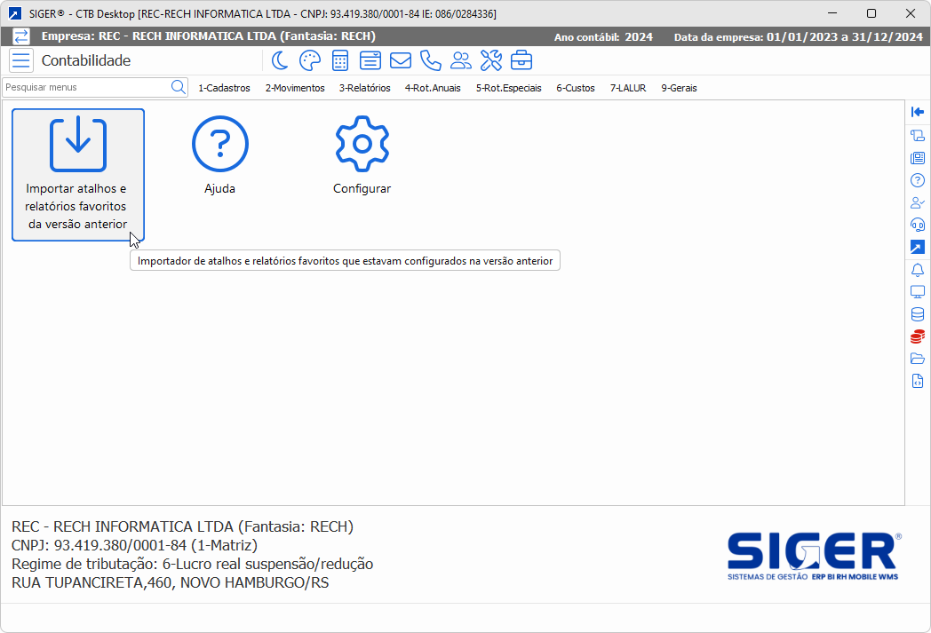The height and width of the screenshot is (633, 931).
Task: Click the code file sidebar icon
Action: click(x=918, y=382)
